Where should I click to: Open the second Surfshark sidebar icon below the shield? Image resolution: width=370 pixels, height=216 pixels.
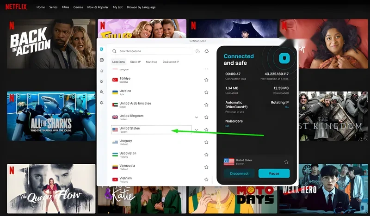pos(102,60)
